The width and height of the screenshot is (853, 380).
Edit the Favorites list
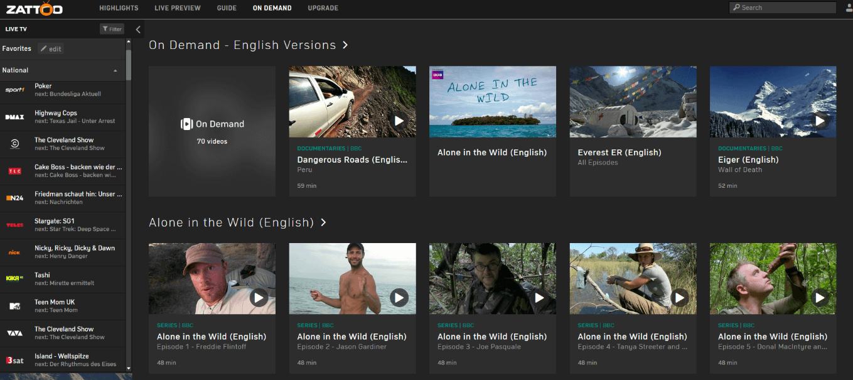51,48
